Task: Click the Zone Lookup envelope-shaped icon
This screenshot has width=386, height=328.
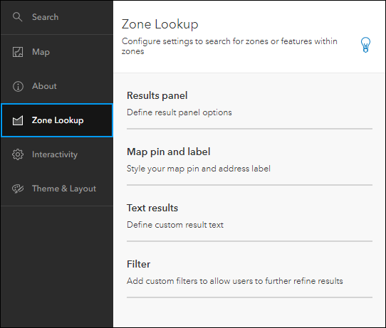Action: [x=18, y=120]
